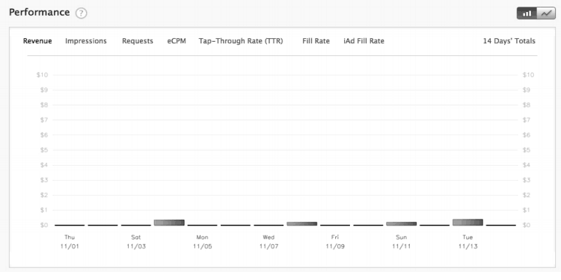
Task: Open the Performance help question-mark icon
Action: [82, 13]
